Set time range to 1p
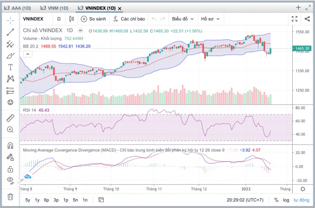Viewport: 315px width, 208px height. pyautogui.click(x=66, y=200)
